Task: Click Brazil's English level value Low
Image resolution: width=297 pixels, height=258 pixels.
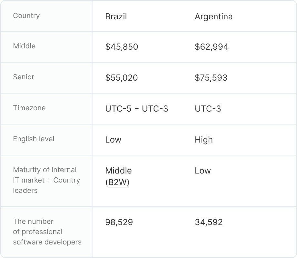Action: tap(113, 140)
